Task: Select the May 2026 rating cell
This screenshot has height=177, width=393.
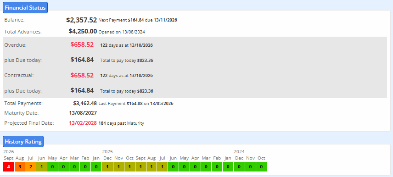Action: (x=53, y=167)
